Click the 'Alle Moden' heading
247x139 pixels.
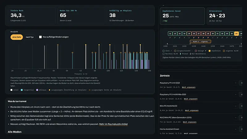coord(15,132)
